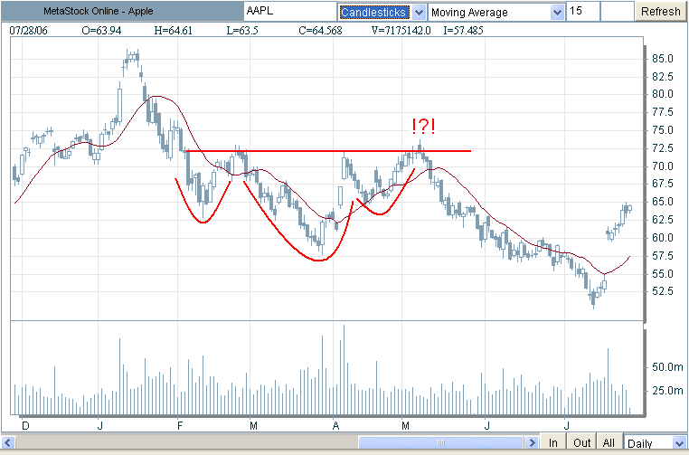
Task: Click the 52.5 price axis label
Action: click(x=662, y=291)
